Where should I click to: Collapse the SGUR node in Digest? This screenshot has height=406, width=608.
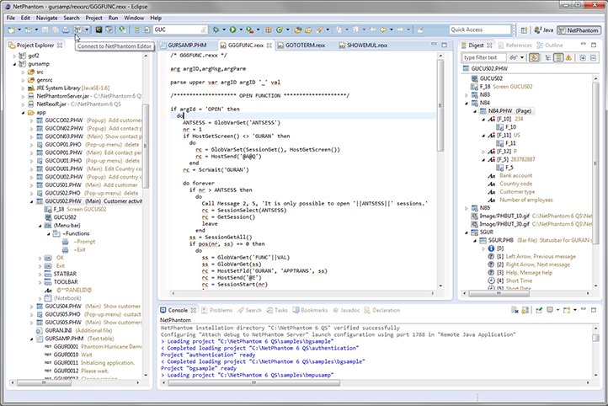467,232
